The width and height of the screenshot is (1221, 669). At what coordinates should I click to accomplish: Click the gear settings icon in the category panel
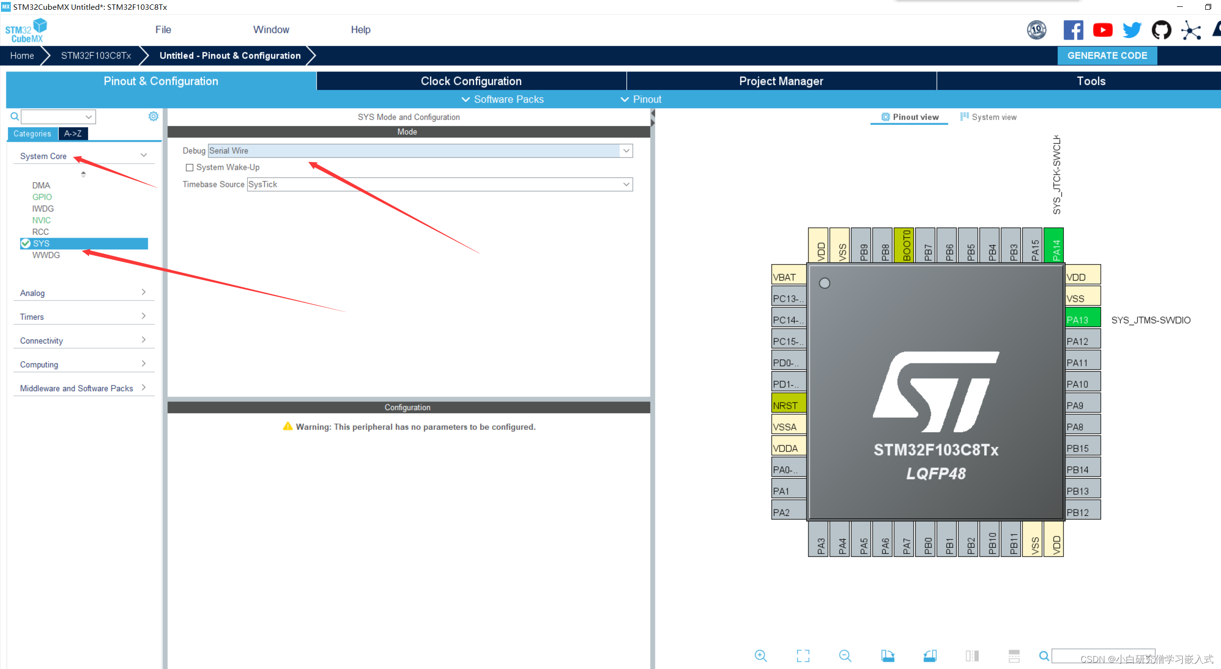pyautogui.click(x=153, y=116)
